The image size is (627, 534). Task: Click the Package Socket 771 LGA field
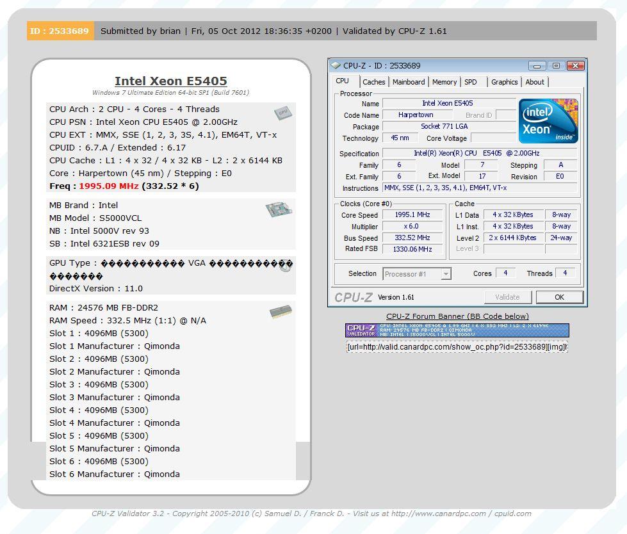pyautogui.click(x=449, y=126)
